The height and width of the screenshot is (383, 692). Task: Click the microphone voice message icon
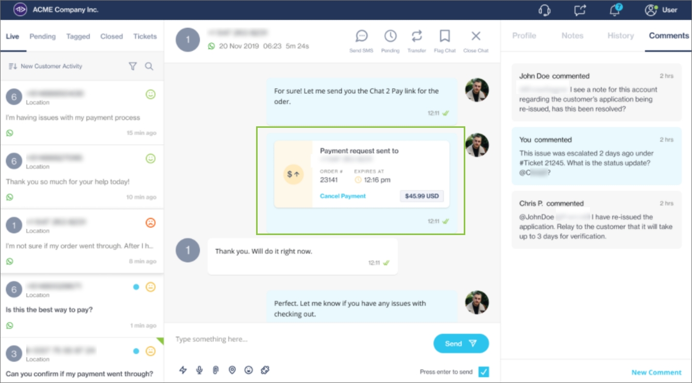click(199, 370)
